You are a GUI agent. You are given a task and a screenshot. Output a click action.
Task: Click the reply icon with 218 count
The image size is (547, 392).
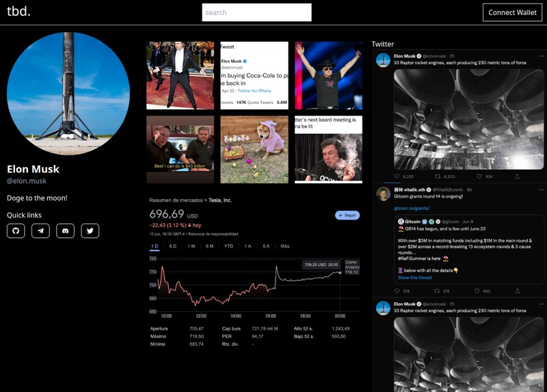point(397,291)
